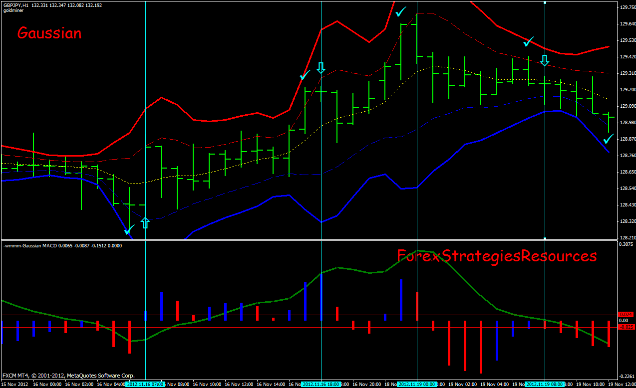This screenshot has height=388, width=636.
Task: Click the 16 Nov 20:00 time label
Action: (x=366, y=385)
